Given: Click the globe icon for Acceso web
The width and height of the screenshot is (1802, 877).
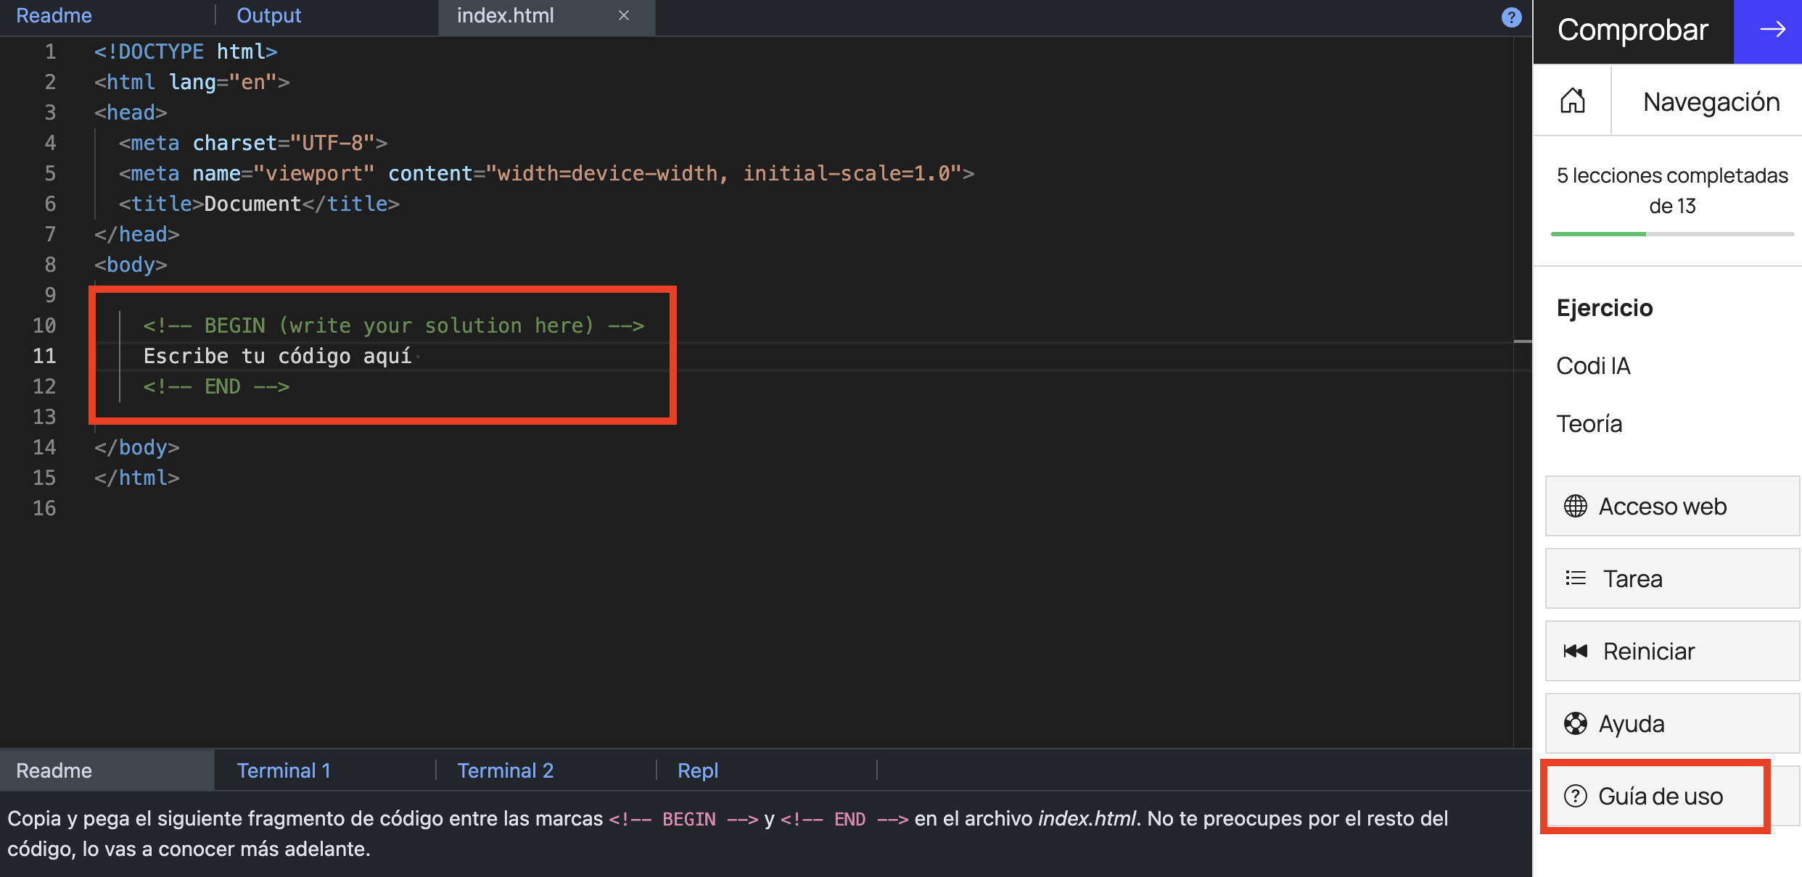Looking at the screenshot, I should point(1575,506).
